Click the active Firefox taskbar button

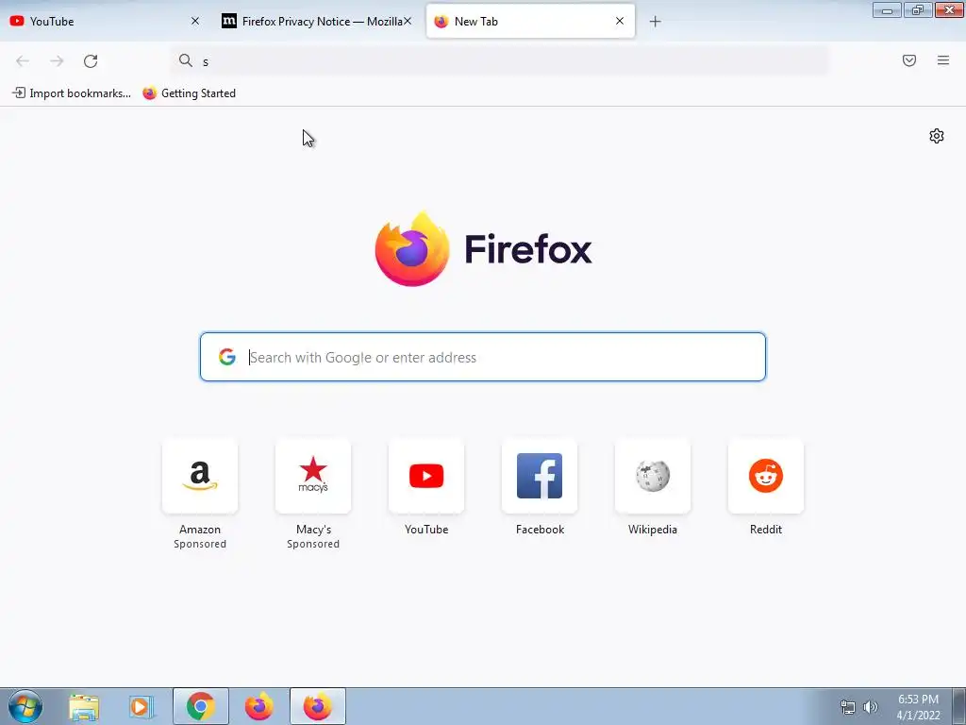tap(318, 706)
